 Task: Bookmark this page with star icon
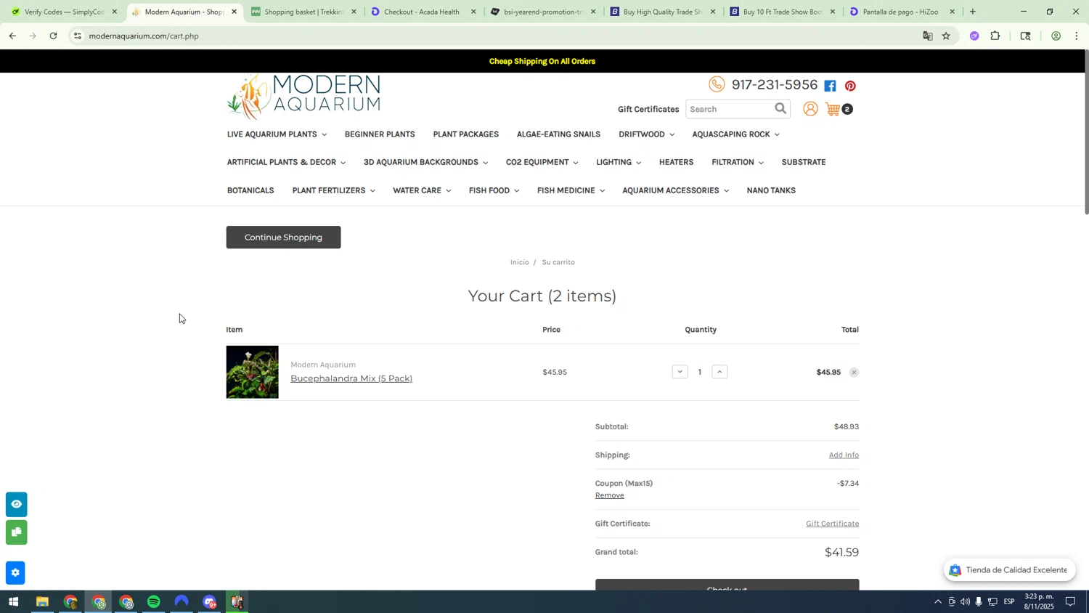946,36
